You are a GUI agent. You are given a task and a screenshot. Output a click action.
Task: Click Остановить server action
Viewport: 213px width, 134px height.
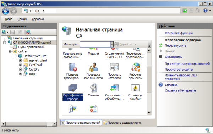174,57
